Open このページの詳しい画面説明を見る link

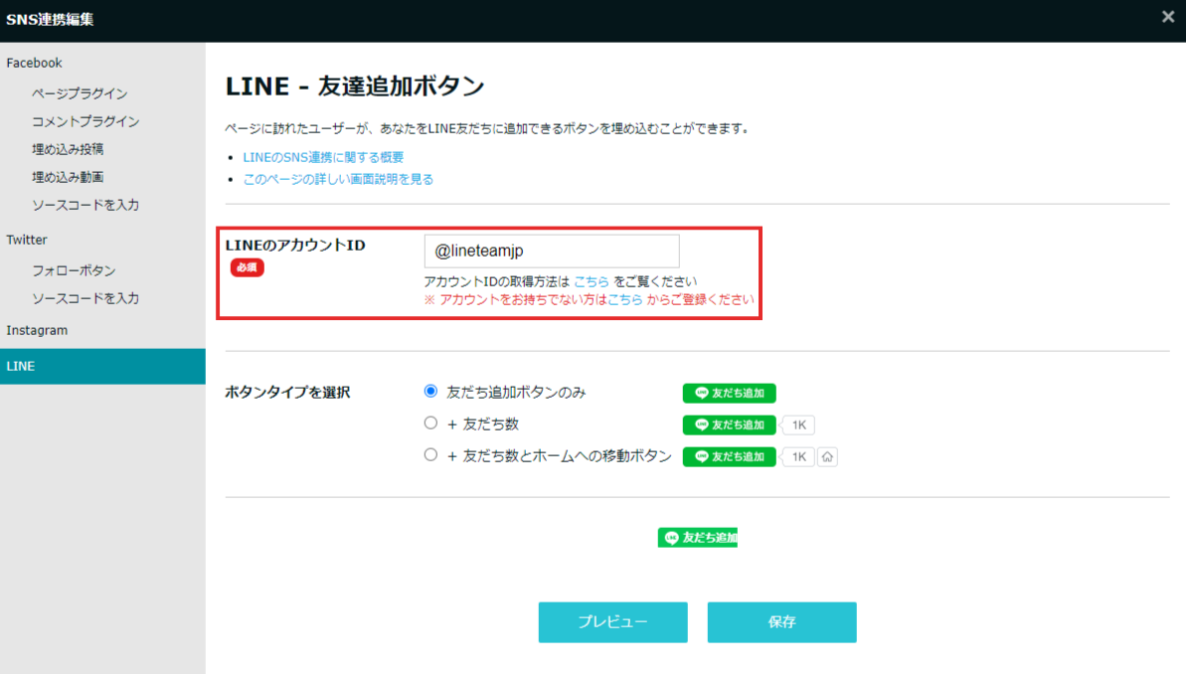coord(338,179)
